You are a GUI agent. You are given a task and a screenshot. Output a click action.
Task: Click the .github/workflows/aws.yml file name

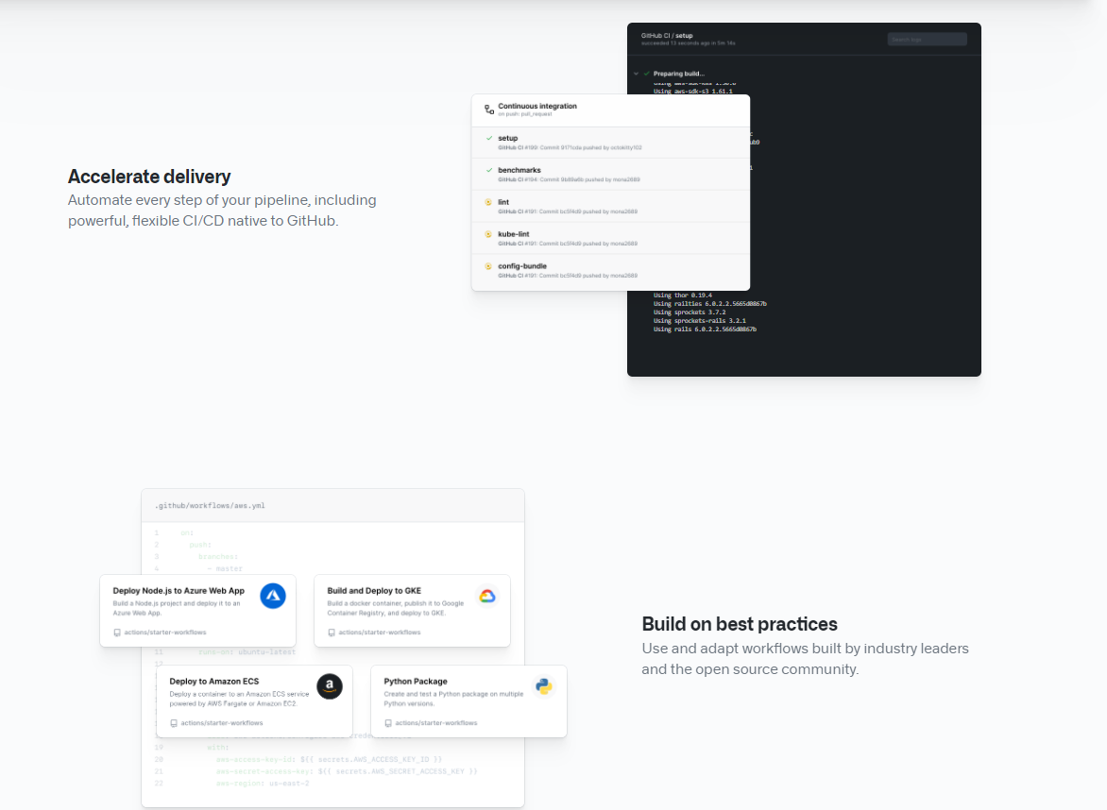pyautogui.click(x=210, y=506)
